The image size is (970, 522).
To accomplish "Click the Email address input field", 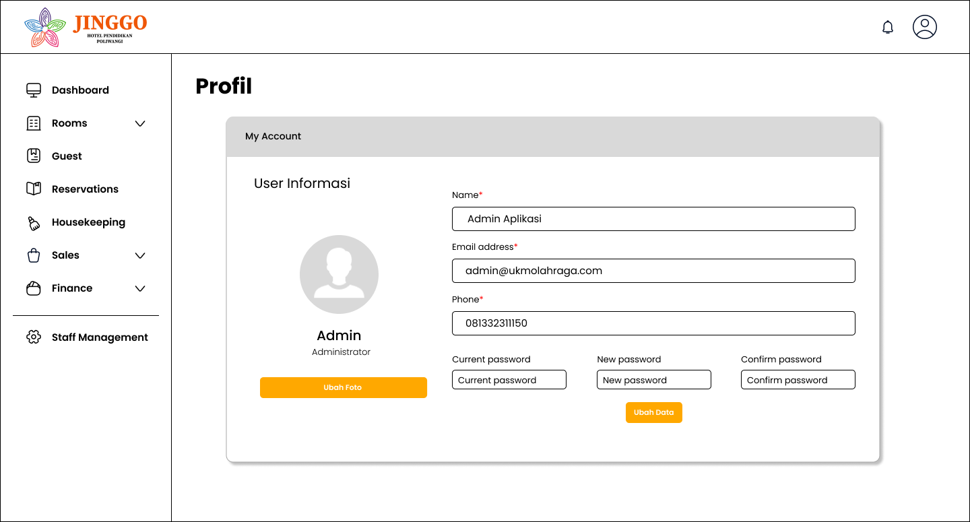I will click(653, 271).
